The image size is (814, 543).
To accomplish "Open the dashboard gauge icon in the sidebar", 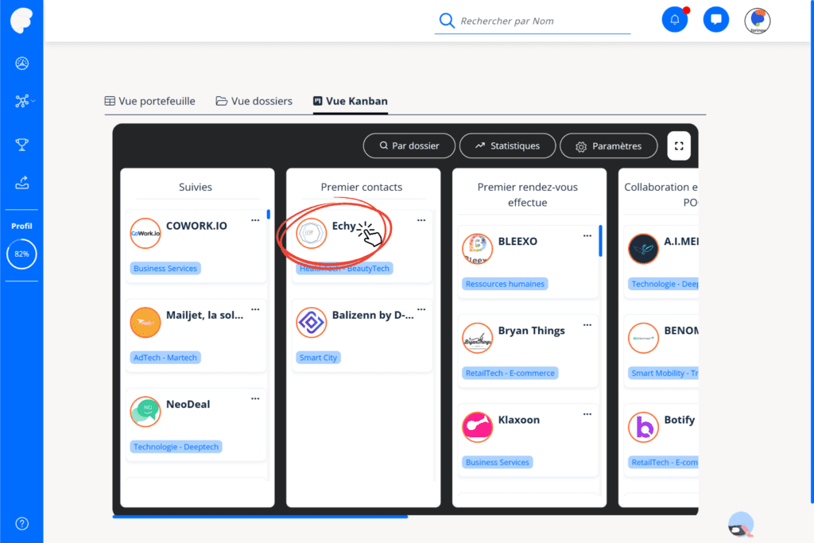I will [x=21, y=64].
